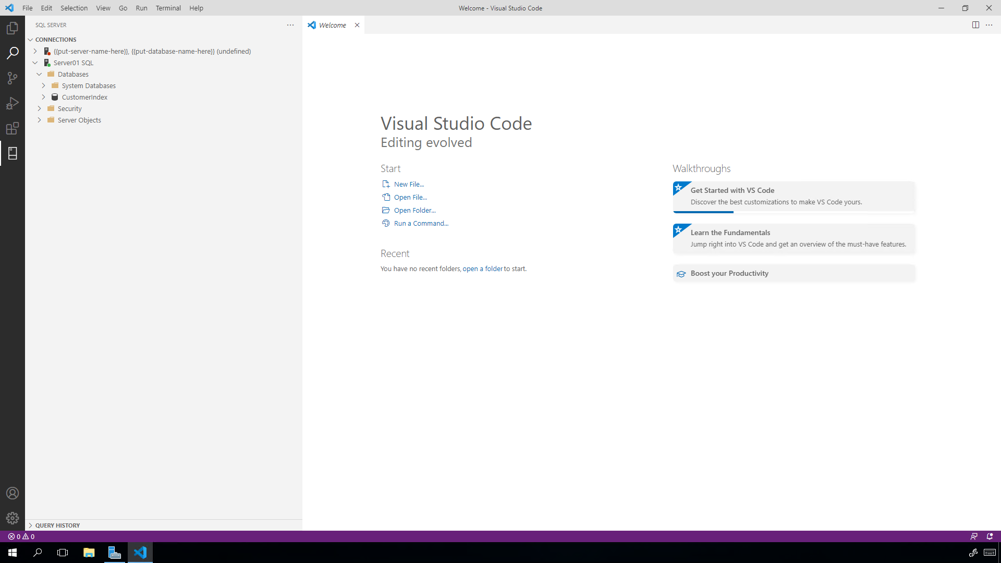Open the Extensions view
The height and width of the screenshot is (563, 1001).
tap(13, 128)
